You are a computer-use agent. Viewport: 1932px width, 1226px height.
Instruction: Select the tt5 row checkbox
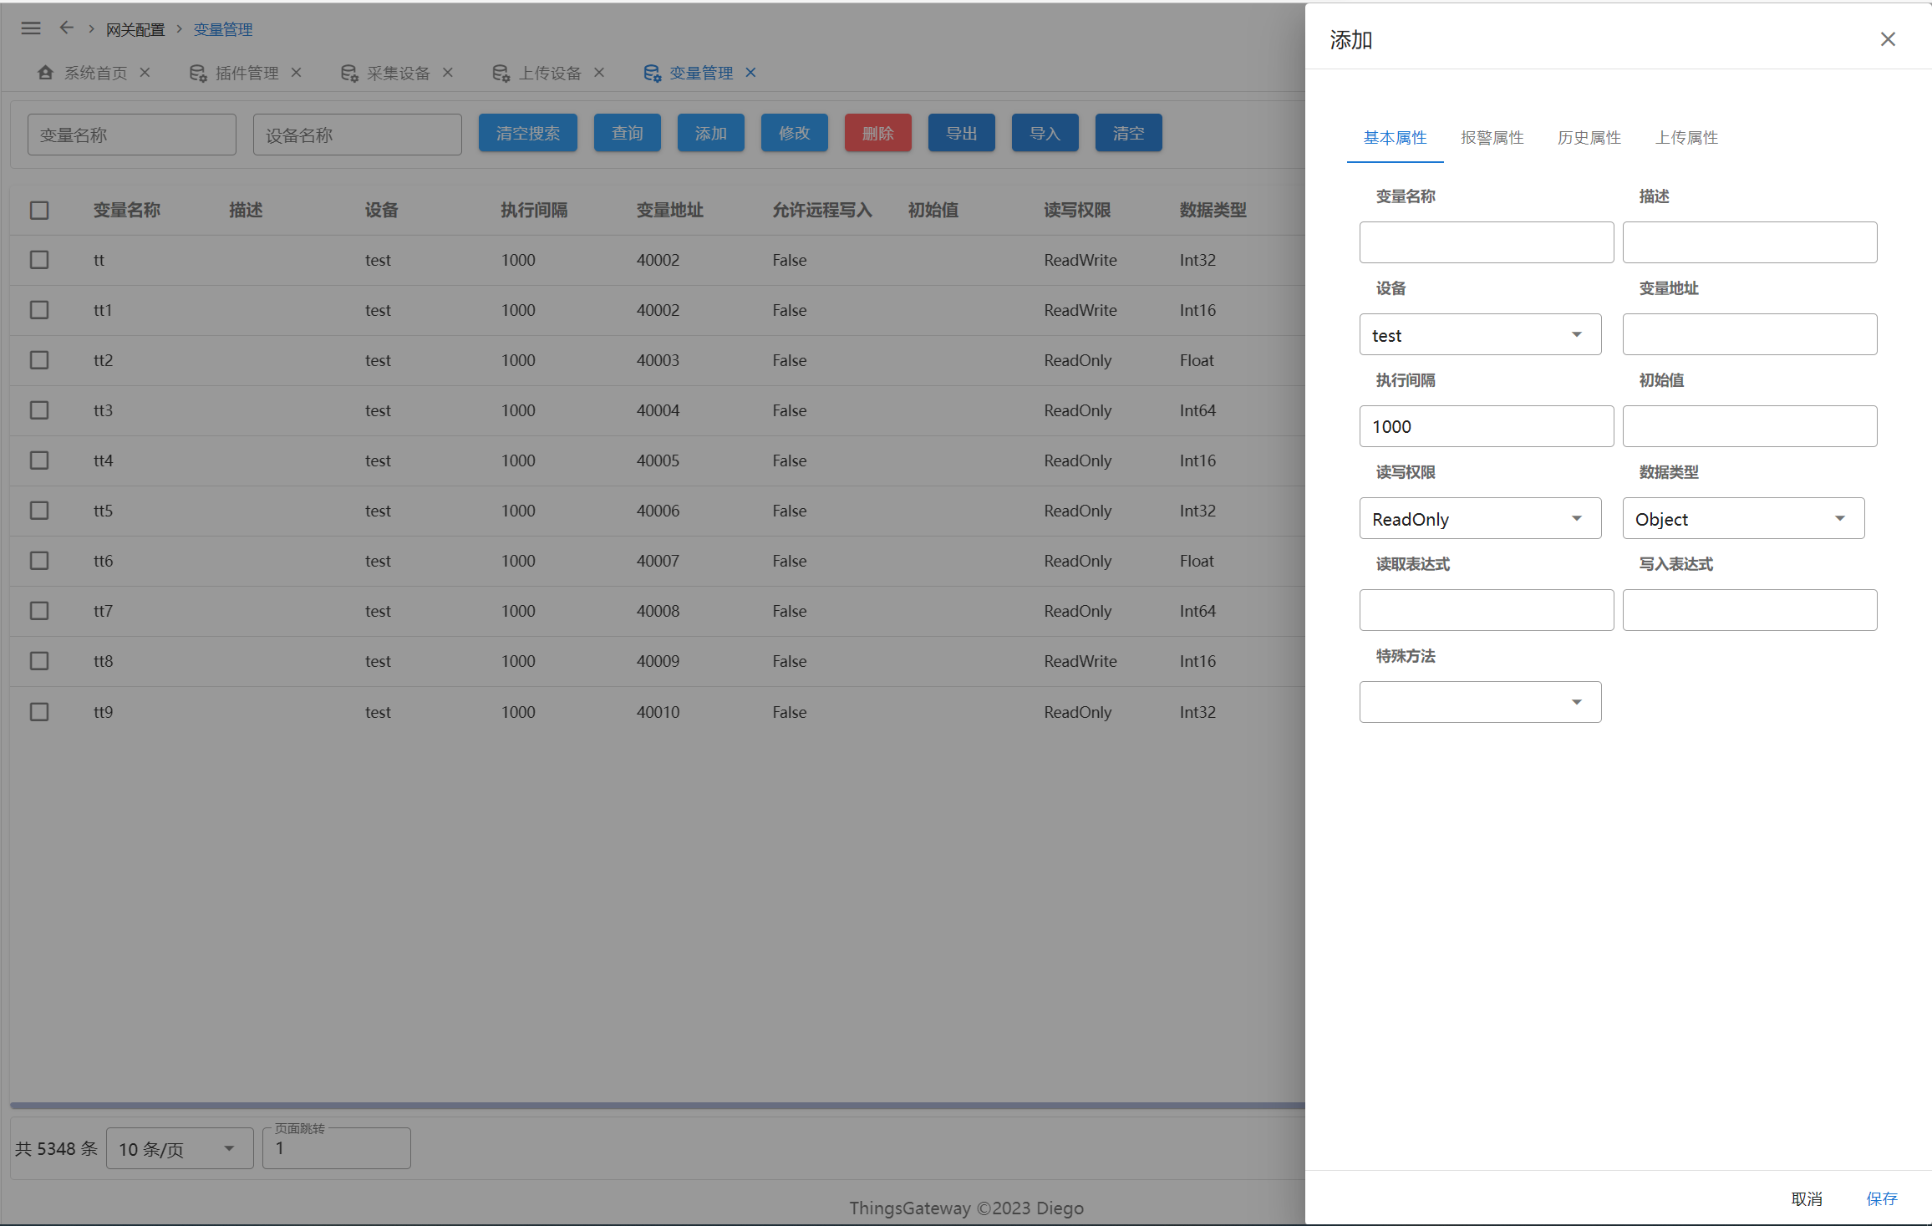click(x=39, y=511)
